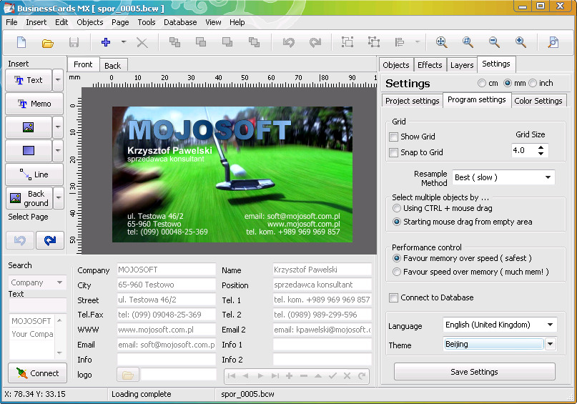577x404 pixels.
Task: Click the ungroup objects icon
Action: pos(374,42)
